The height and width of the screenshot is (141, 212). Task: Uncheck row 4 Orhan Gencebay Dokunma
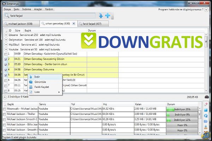coord(6,70)
